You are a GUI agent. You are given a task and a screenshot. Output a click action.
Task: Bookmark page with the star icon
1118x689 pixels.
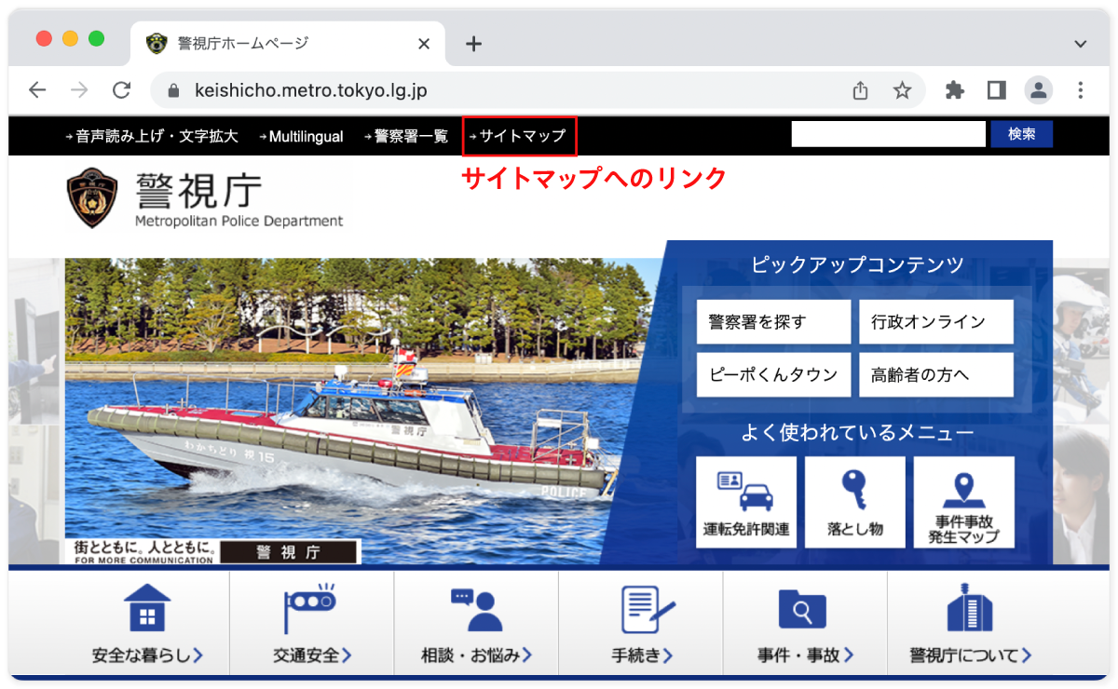coord(902,90)
